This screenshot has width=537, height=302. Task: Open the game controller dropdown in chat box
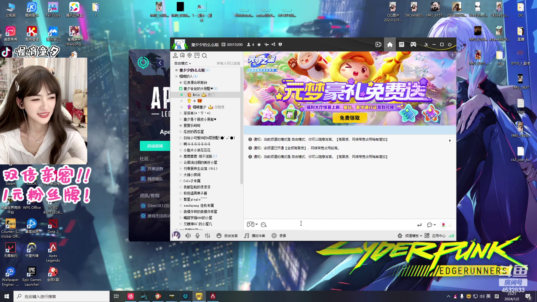pos(252,225)
